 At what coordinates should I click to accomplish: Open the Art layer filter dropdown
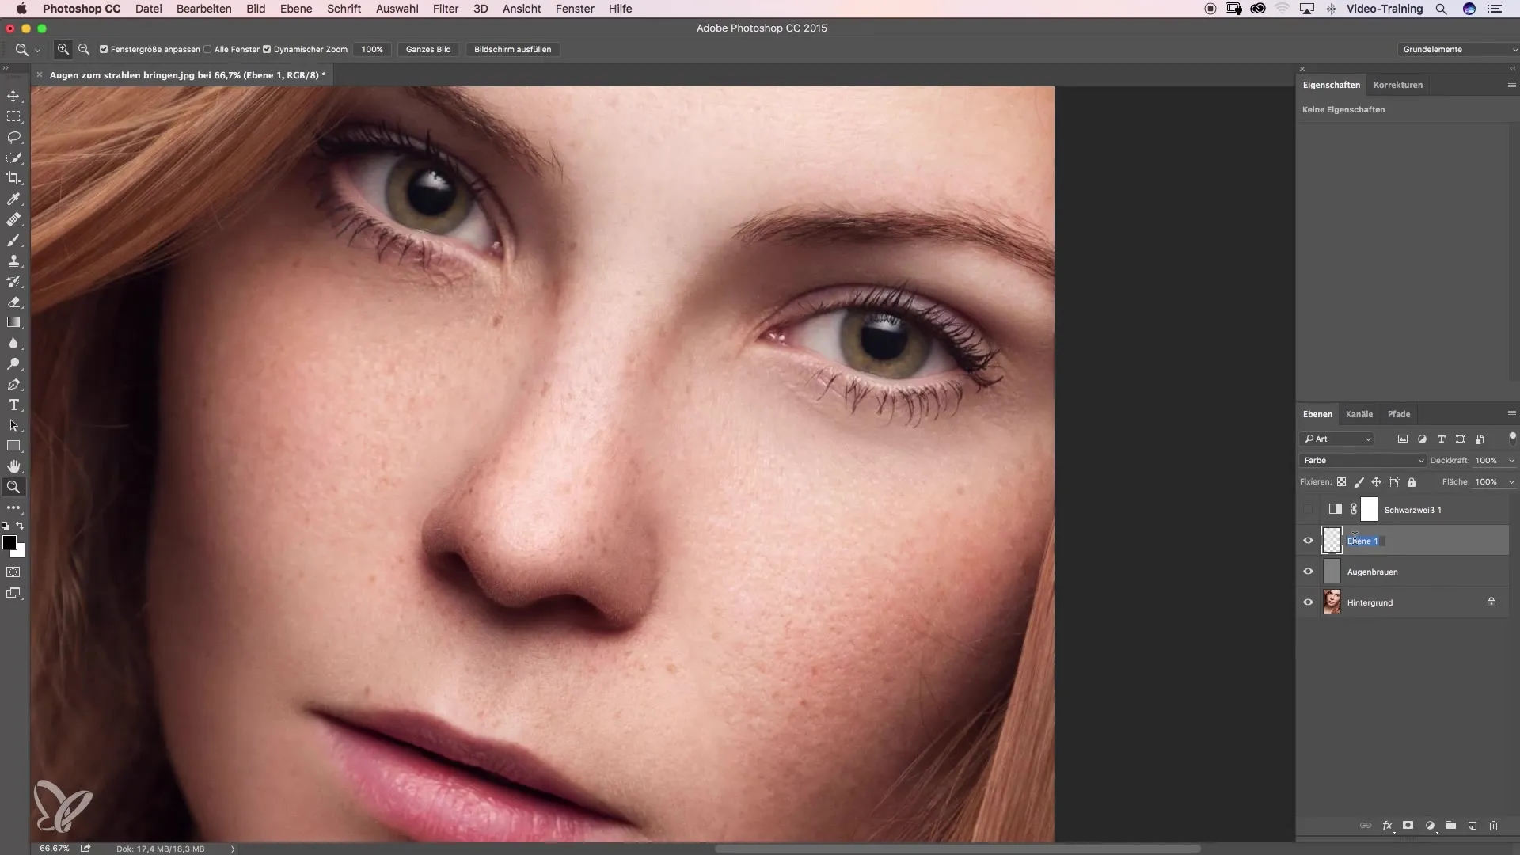tap(1337, 439)
